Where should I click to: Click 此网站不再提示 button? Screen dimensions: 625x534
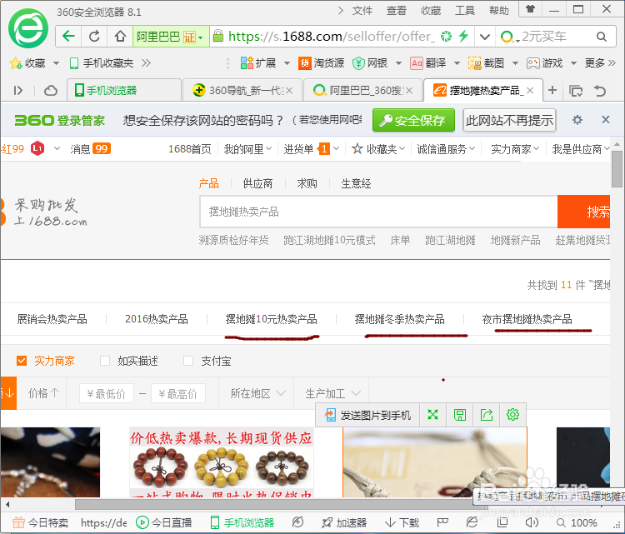click(509, 120)
